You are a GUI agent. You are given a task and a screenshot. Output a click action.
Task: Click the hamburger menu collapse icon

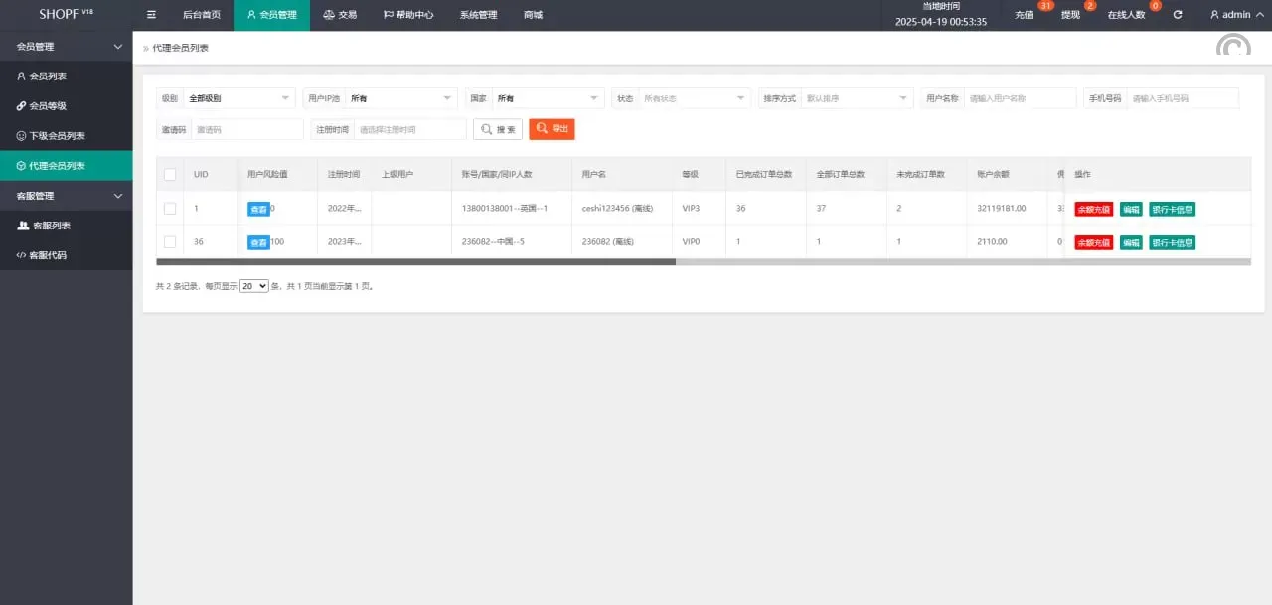click(x=151, y=15)
